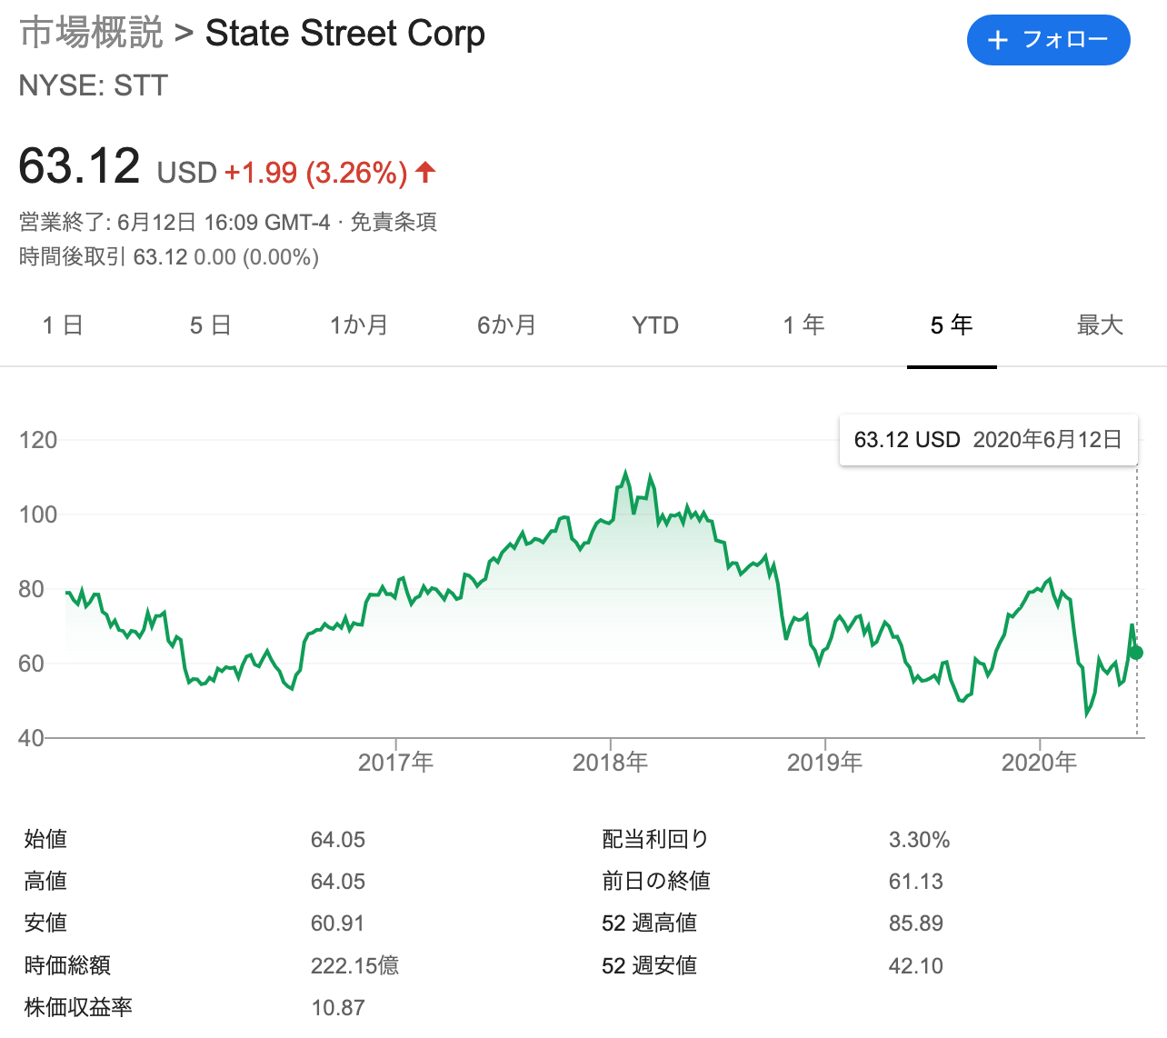The height and width of the screenshot is (1038, 1167).
Task: Click the 52 週高値 value 85.89
Action: click(x=916, y=923)
